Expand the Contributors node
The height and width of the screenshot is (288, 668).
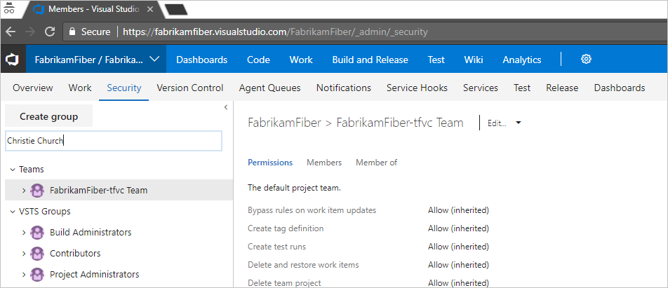tap(24, 253)
